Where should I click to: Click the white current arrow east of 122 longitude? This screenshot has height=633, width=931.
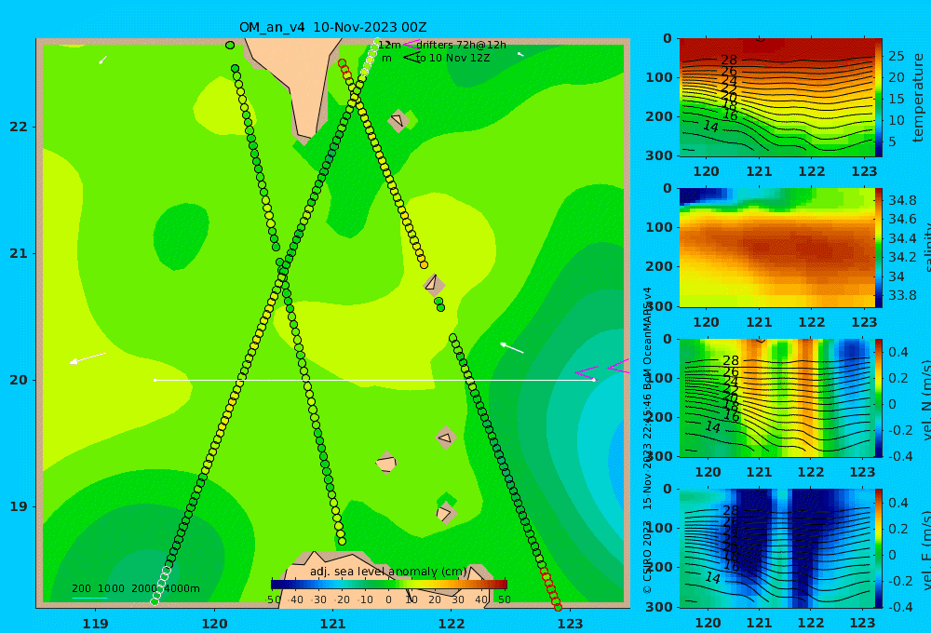pos(512,348)
